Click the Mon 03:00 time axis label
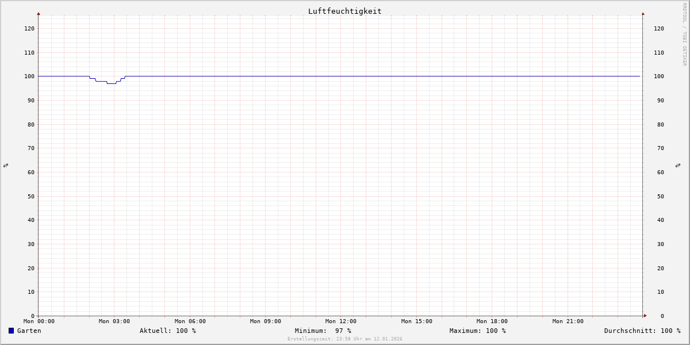The width and height of the screenshot is (690, 345). [114, 321]
